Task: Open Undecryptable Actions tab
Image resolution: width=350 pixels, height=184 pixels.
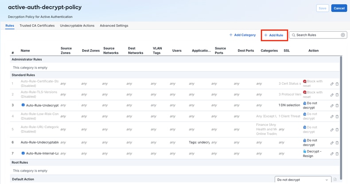Action: [x=77, y=25]
